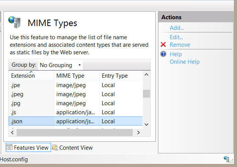The image size is (237, 167).
Task: Open the Online Help link
Action: [x=184, y=62]
